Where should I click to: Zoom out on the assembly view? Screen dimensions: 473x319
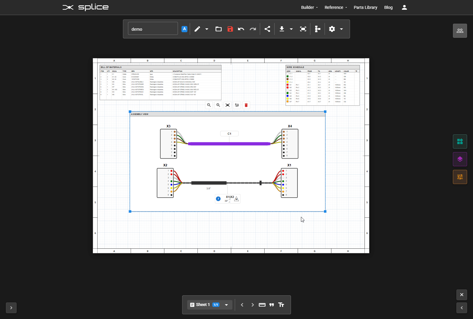click(209, 105)
